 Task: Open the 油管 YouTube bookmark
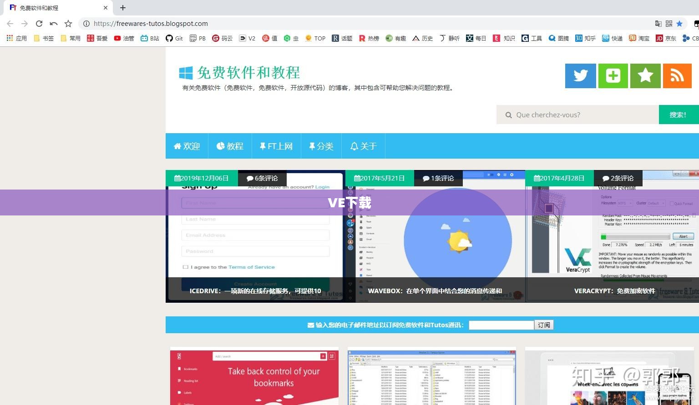pyautogui.click(x=124, y=38)
